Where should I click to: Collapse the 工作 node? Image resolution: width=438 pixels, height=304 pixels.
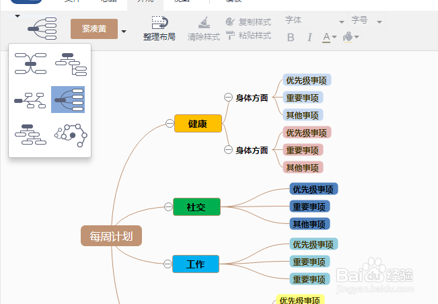pyautogui.click(x=168, y=264)
